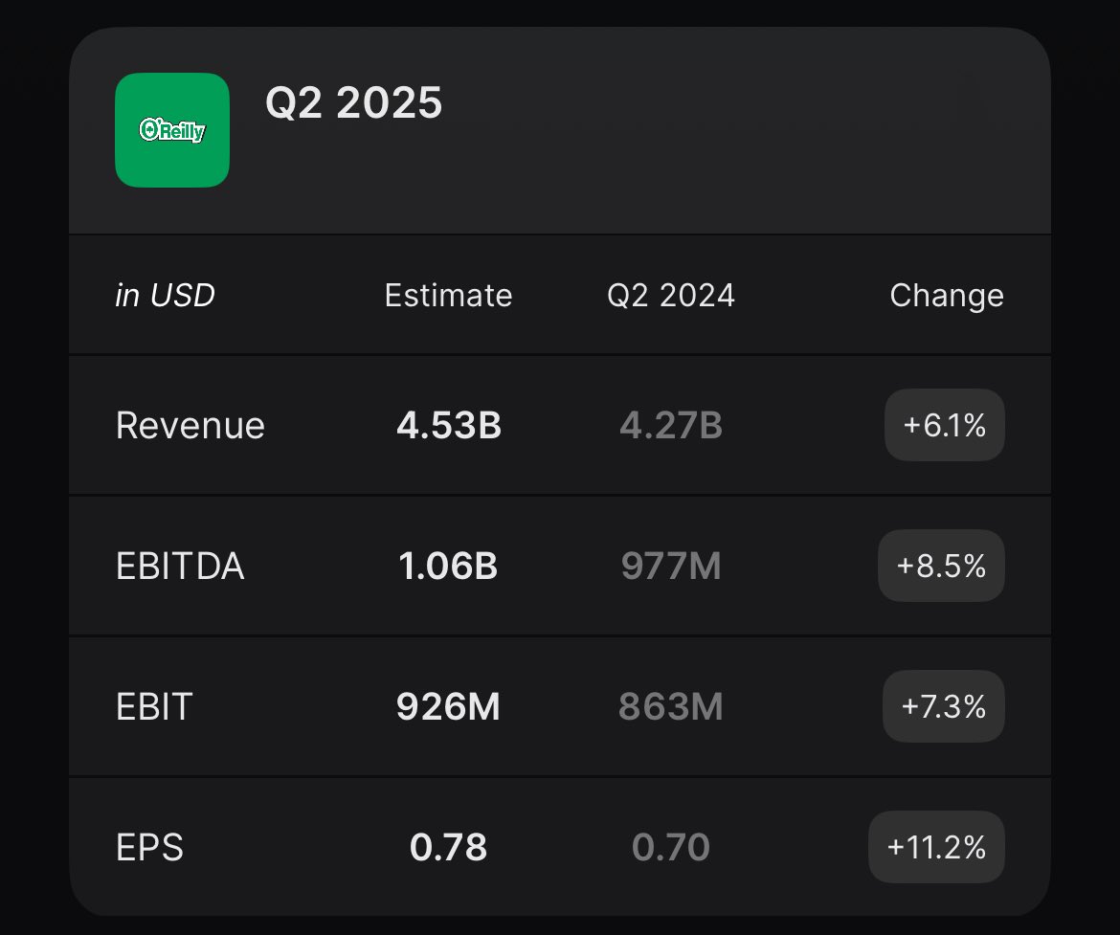Open the Revenue row label
Screen dimensions: 1120x935
click(x=190, y=426)
